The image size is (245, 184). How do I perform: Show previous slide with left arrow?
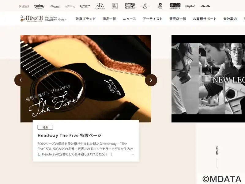tap(20, 80)
